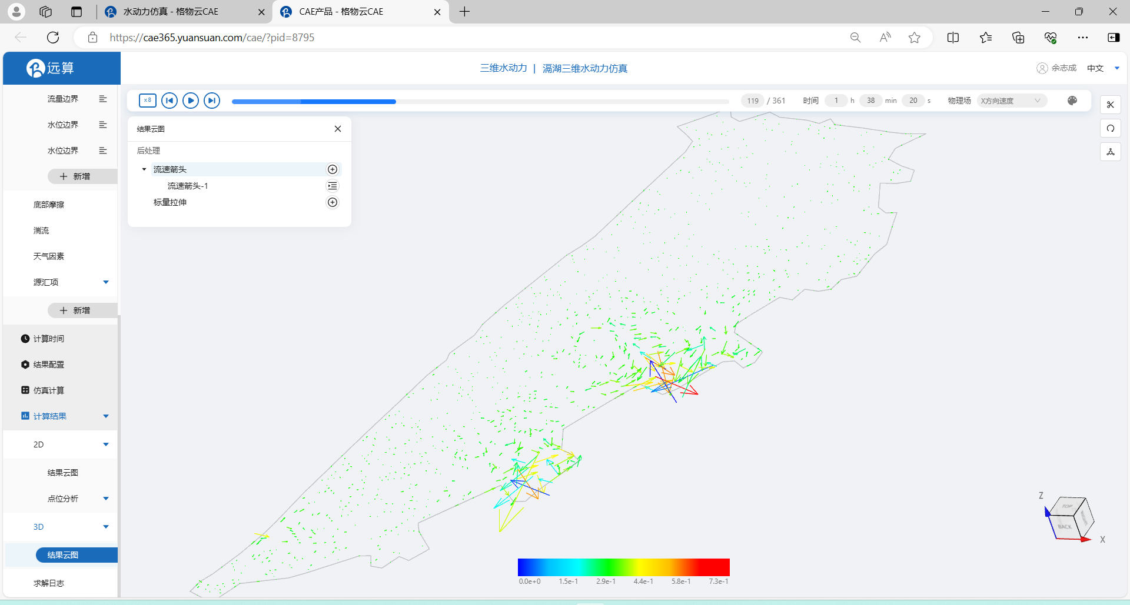Viewport: 1130px width, 605px height.
Task: Open the color palette settings
Action: 1072,101
